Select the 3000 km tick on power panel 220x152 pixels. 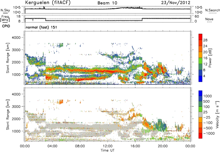point(16,50)
